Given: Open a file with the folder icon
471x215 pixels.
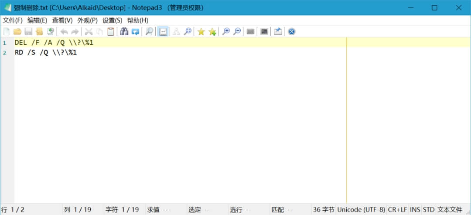Looking at the screenshot, I should pos(17,31).
